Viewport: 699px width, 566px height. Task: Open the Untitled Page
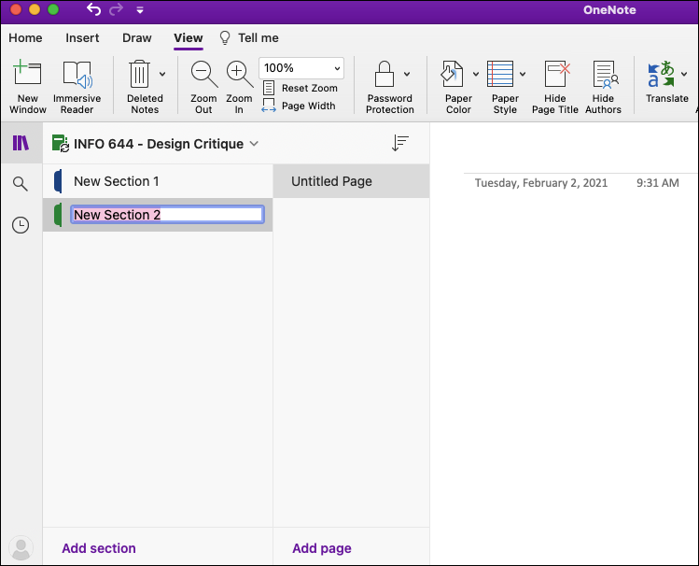pos(351,181)
